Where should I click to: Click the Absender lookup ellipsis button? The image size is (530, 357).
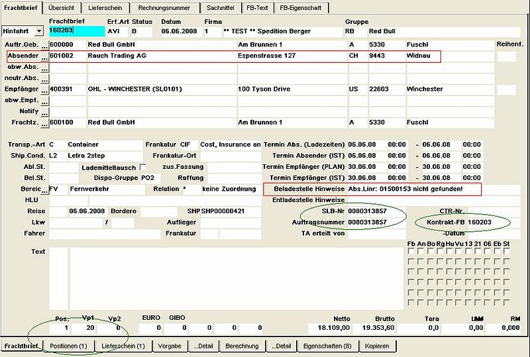(x=44, y=56)
